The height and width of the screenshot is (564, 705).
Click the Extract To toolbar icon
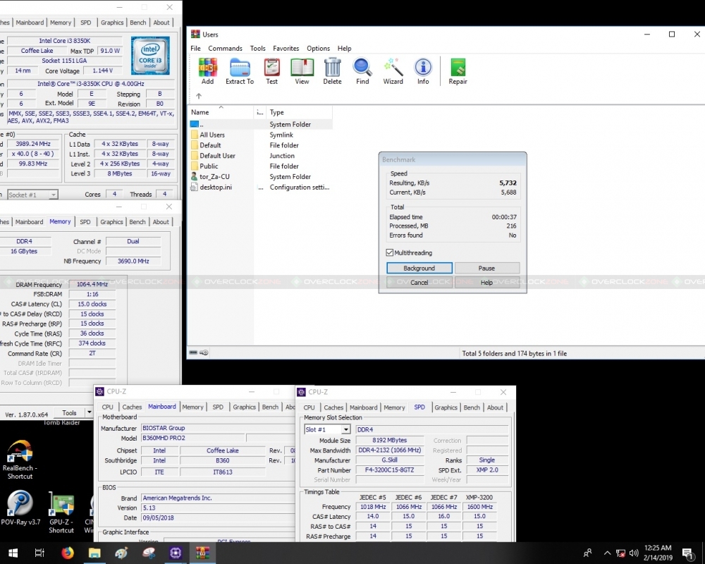coord(240,71)
